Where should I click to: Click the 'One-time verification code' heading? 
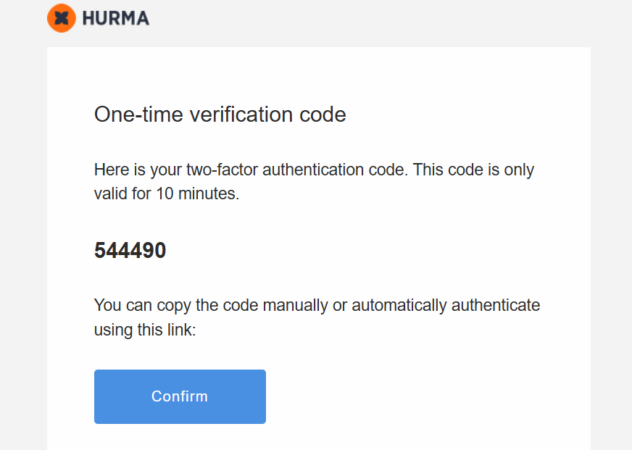pyautogui.click(x=220, y=114)
